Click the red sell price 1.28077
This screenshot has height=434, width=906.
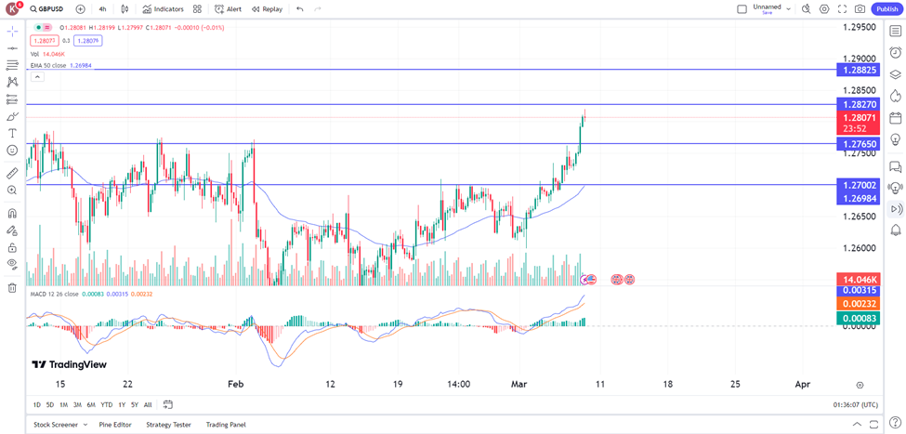tap(44, 41)
